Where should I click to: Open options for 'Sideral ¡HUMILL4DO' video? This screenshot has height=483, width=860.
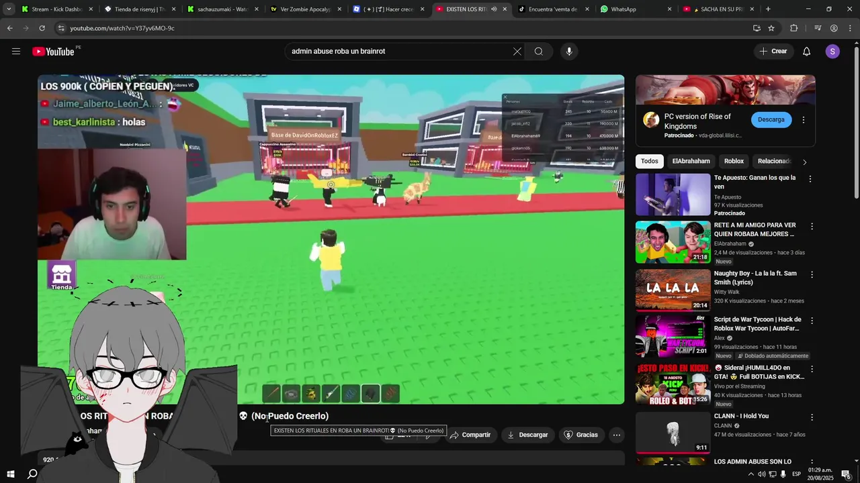coord(811,369)
